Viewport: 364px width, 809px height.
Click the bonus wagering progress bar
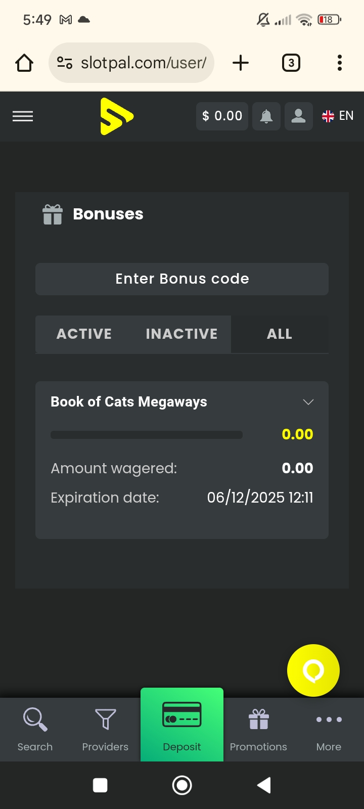click(147, 435)
